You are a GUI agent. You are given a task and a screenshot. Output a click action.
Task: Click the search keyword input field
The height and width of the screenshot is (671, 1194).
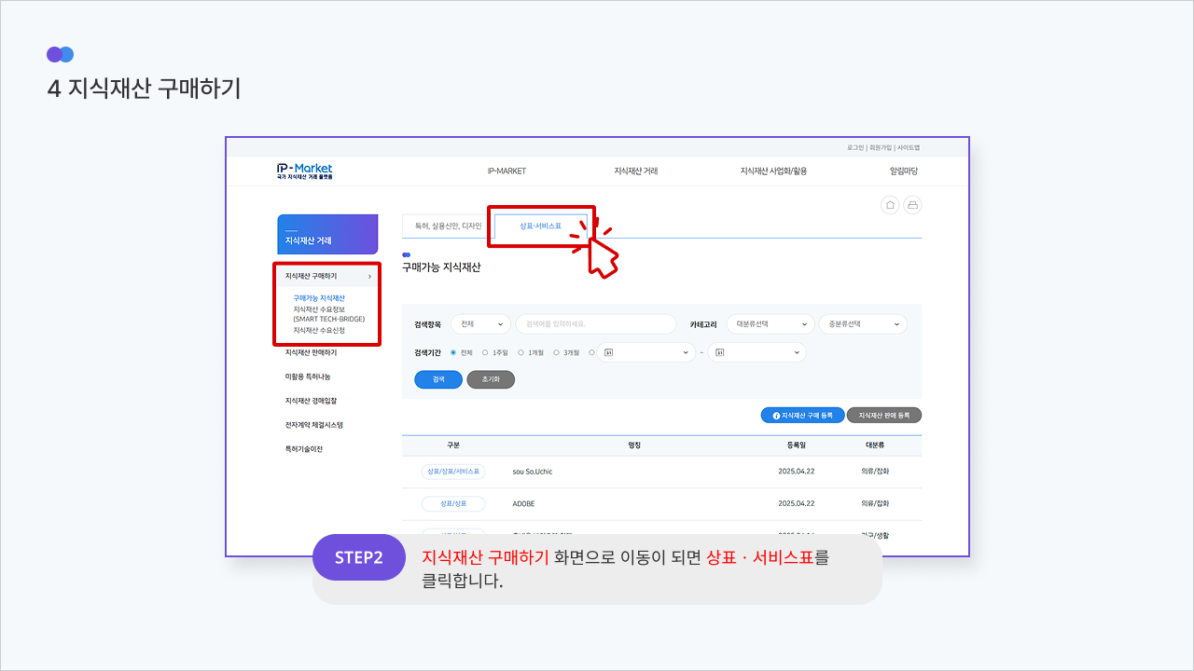(596, 324)
